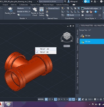This screenshot has height=107, width=104.
Task: Click the 25-day trial clock button
Action: (x=87, y=1)
